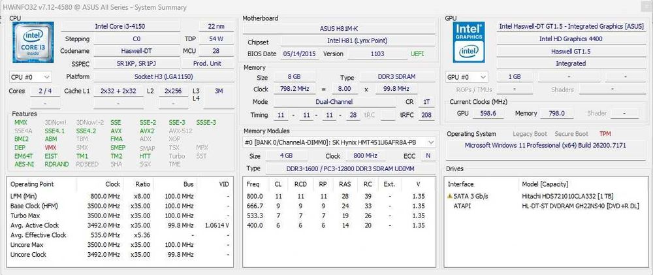Click the HTT feature flag

click(145, 156)
